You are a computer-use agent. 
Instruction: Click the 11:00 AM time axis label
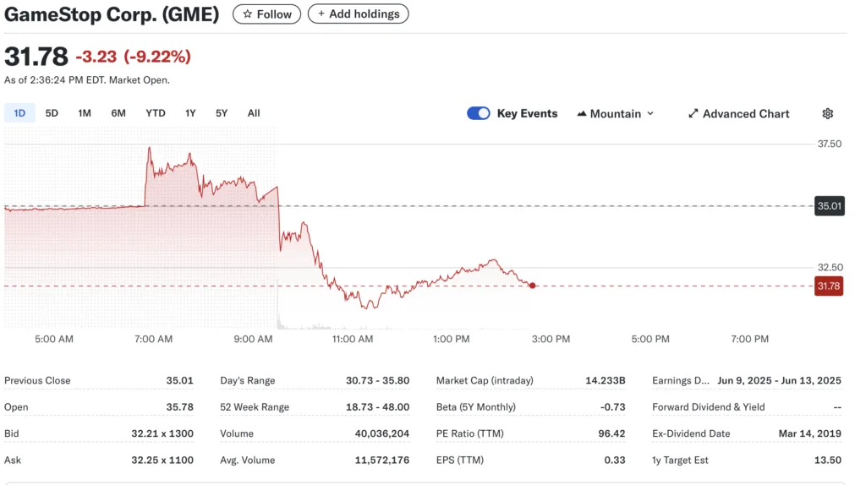tap(353, 340)
